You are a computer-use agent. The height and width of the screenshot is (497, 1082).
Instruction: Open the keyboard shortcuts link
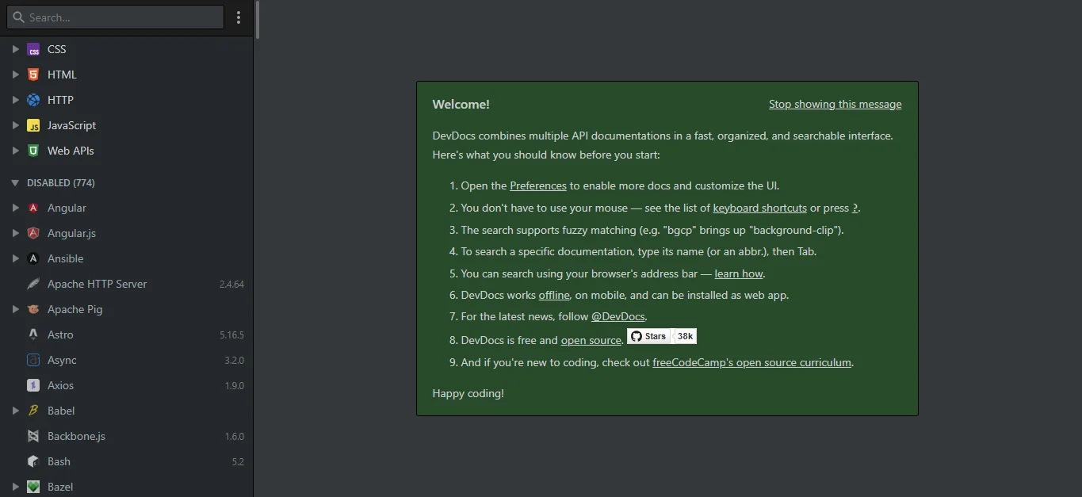(x=759, y=208)
